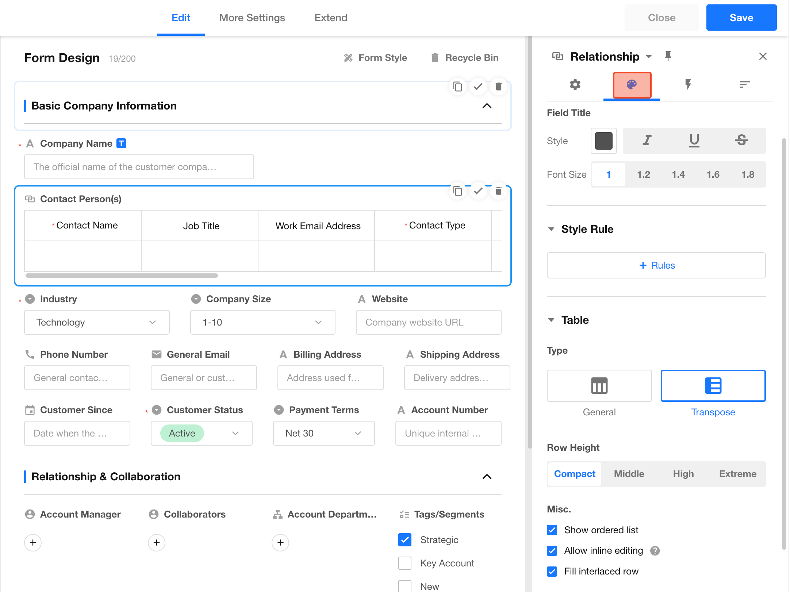Apply strikethrough style to field title
790x592 pixels.
(x=741, y=141)
